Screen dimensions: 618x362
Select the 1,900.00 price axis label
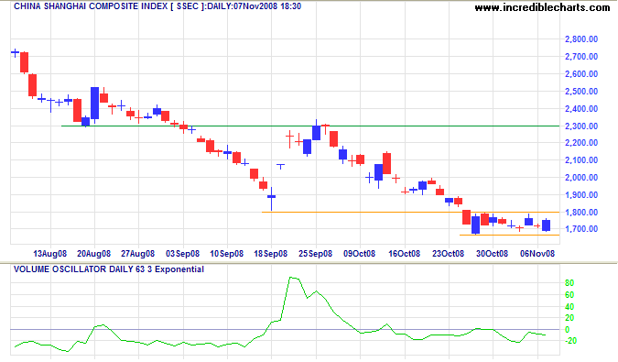tap(581, 195)
